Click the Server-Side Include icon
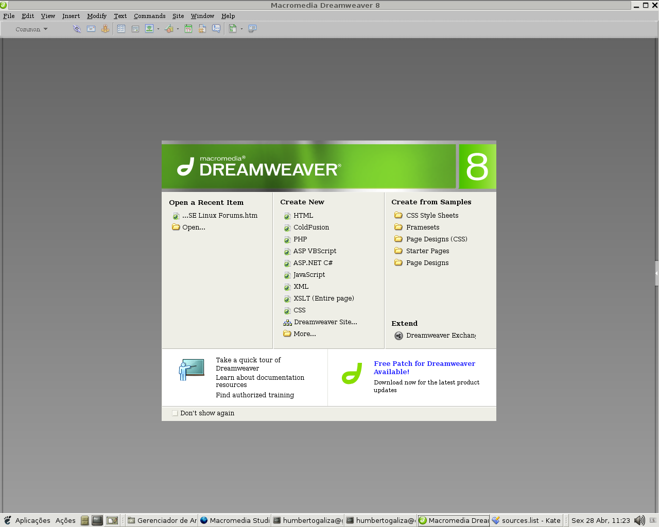Screen dimensions: 659x527 [202, 29]
